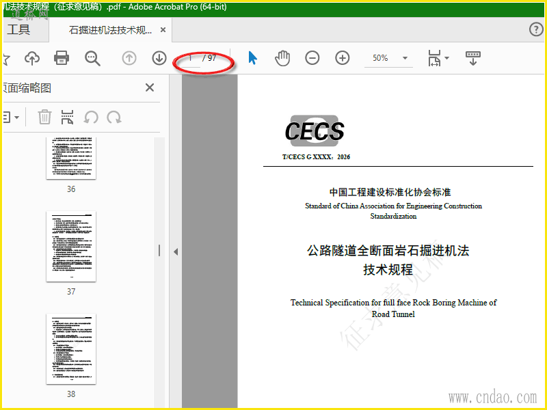Click the thumbnail label 38
547x410 pixels.
(71, 394)
